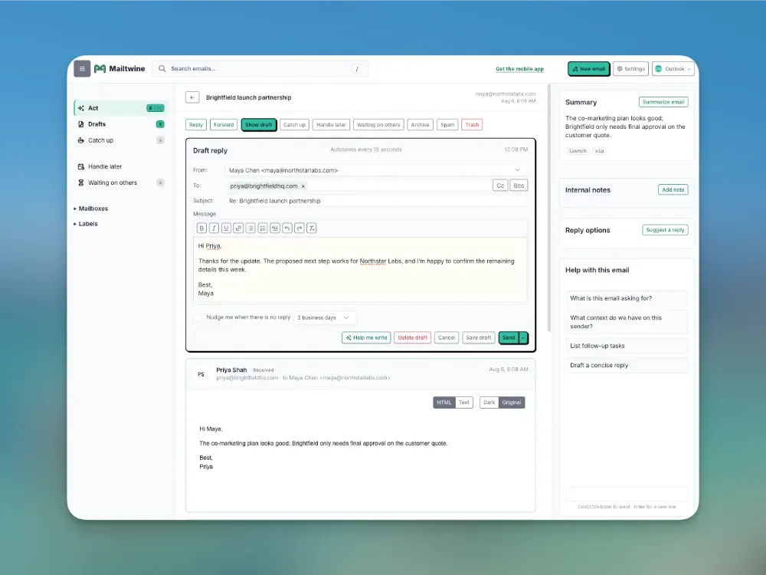This screenshot has width=766, height=575.
Task: Clear text formatting in the draft
Action: pos(312,228)
